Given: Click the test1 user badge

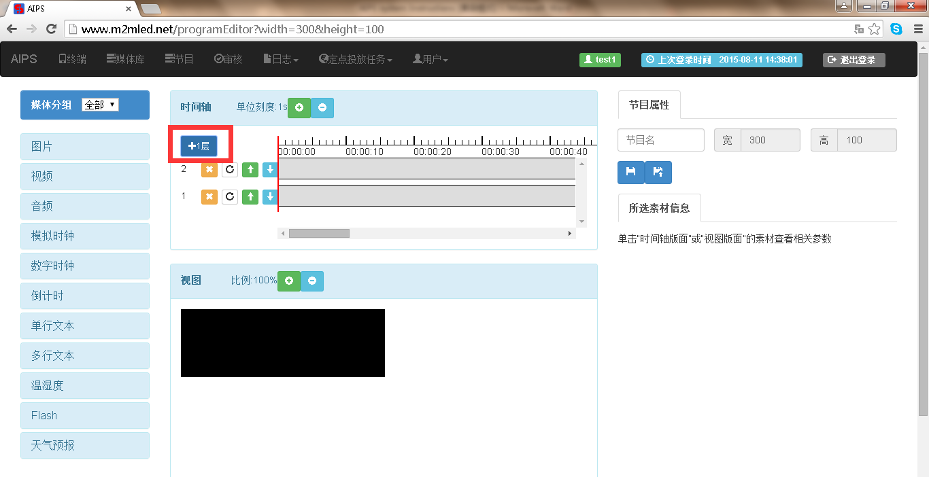Looking at the screenshot, I should pos(600,60).
